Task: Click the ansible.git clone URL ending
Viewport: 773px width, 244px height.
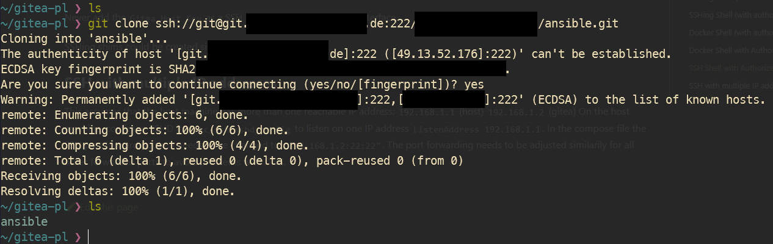Action: (581, 24)
